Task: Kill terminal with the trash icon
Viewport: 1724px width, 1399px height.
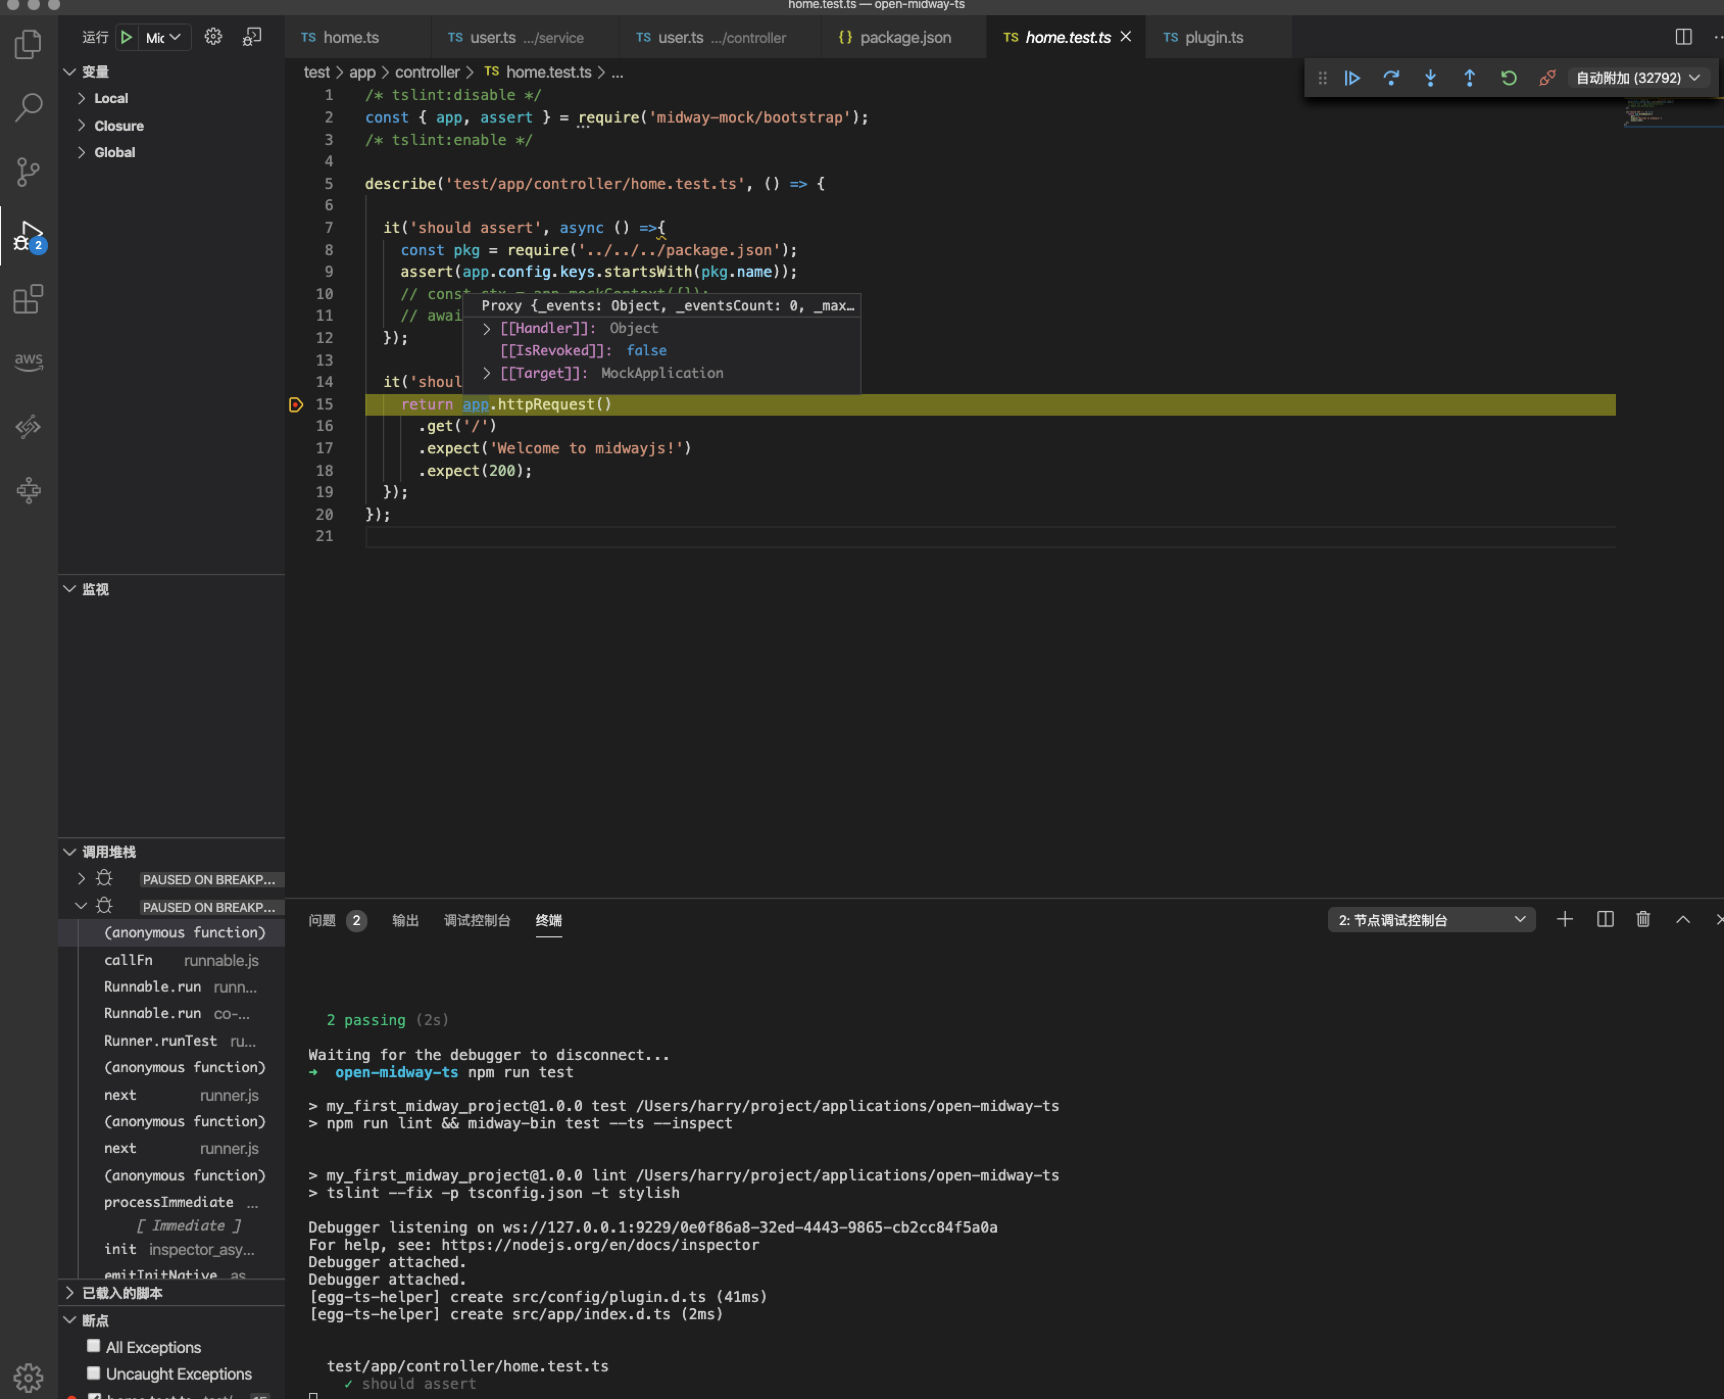Action: click(x=1643, y=920)
